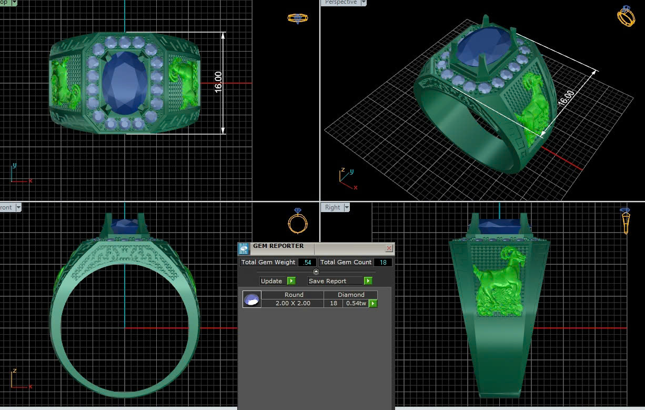
Task: Open the Perspective viewport dropdown arrow
Action: click(363, 3)
